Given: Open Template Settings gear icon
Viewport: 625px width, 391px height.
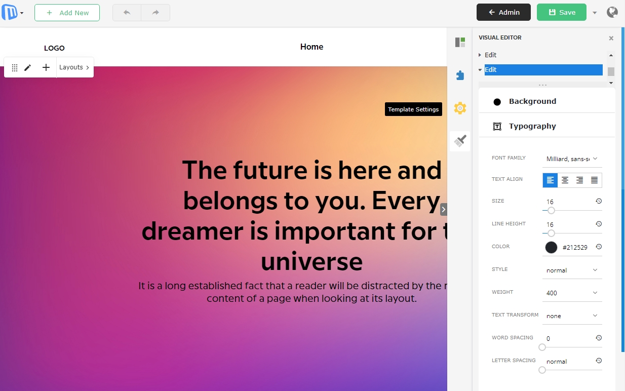Looking at the screenshot, I should coord(460,108).
